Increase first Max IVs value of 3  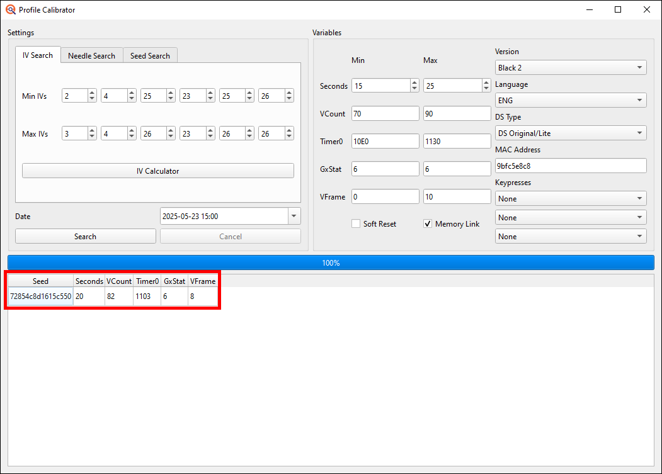(92, 130)
